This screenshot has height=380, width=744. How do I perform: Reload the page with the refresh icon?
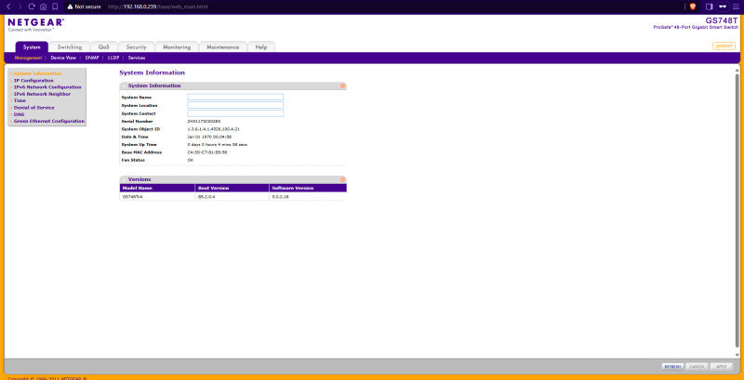[32, 7]
